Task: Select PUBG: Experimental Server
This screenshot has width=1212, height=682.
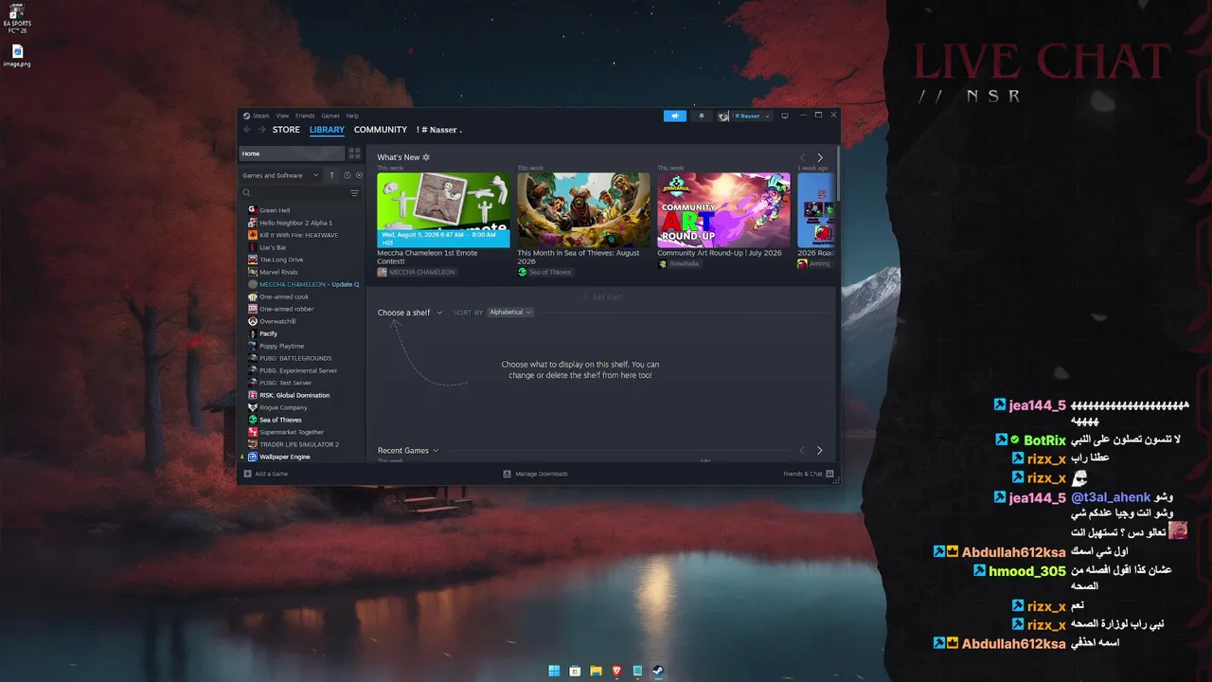Action: pos(298,370)
